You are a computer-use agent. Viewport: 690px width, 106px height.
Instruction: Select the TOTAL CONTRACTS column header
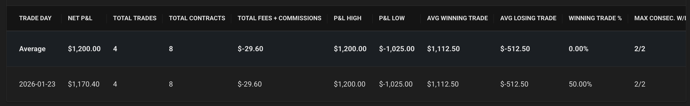[x=197, y=18]
